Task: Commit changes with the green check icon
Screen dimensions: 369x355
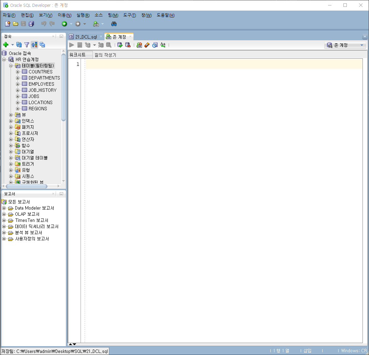Action: [120, 45]
